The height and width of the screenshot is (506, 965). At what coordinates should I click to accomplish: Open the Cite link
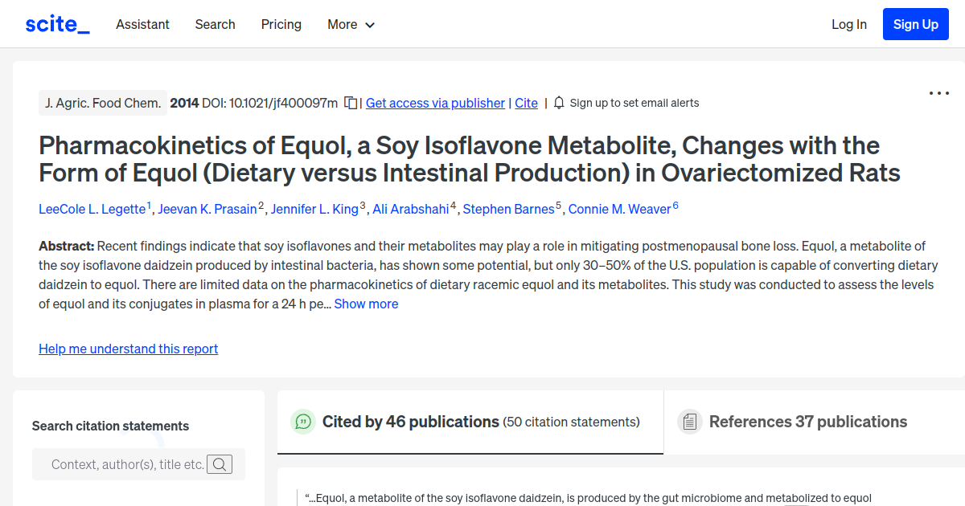pyautogui.click(x=526, y=103)
